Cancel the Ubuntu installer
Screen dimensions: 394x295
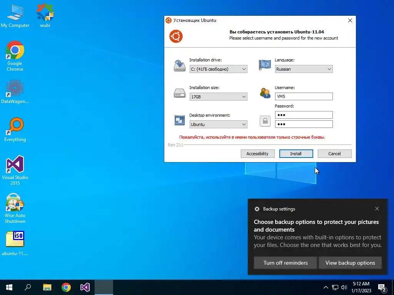coord(334,154)
